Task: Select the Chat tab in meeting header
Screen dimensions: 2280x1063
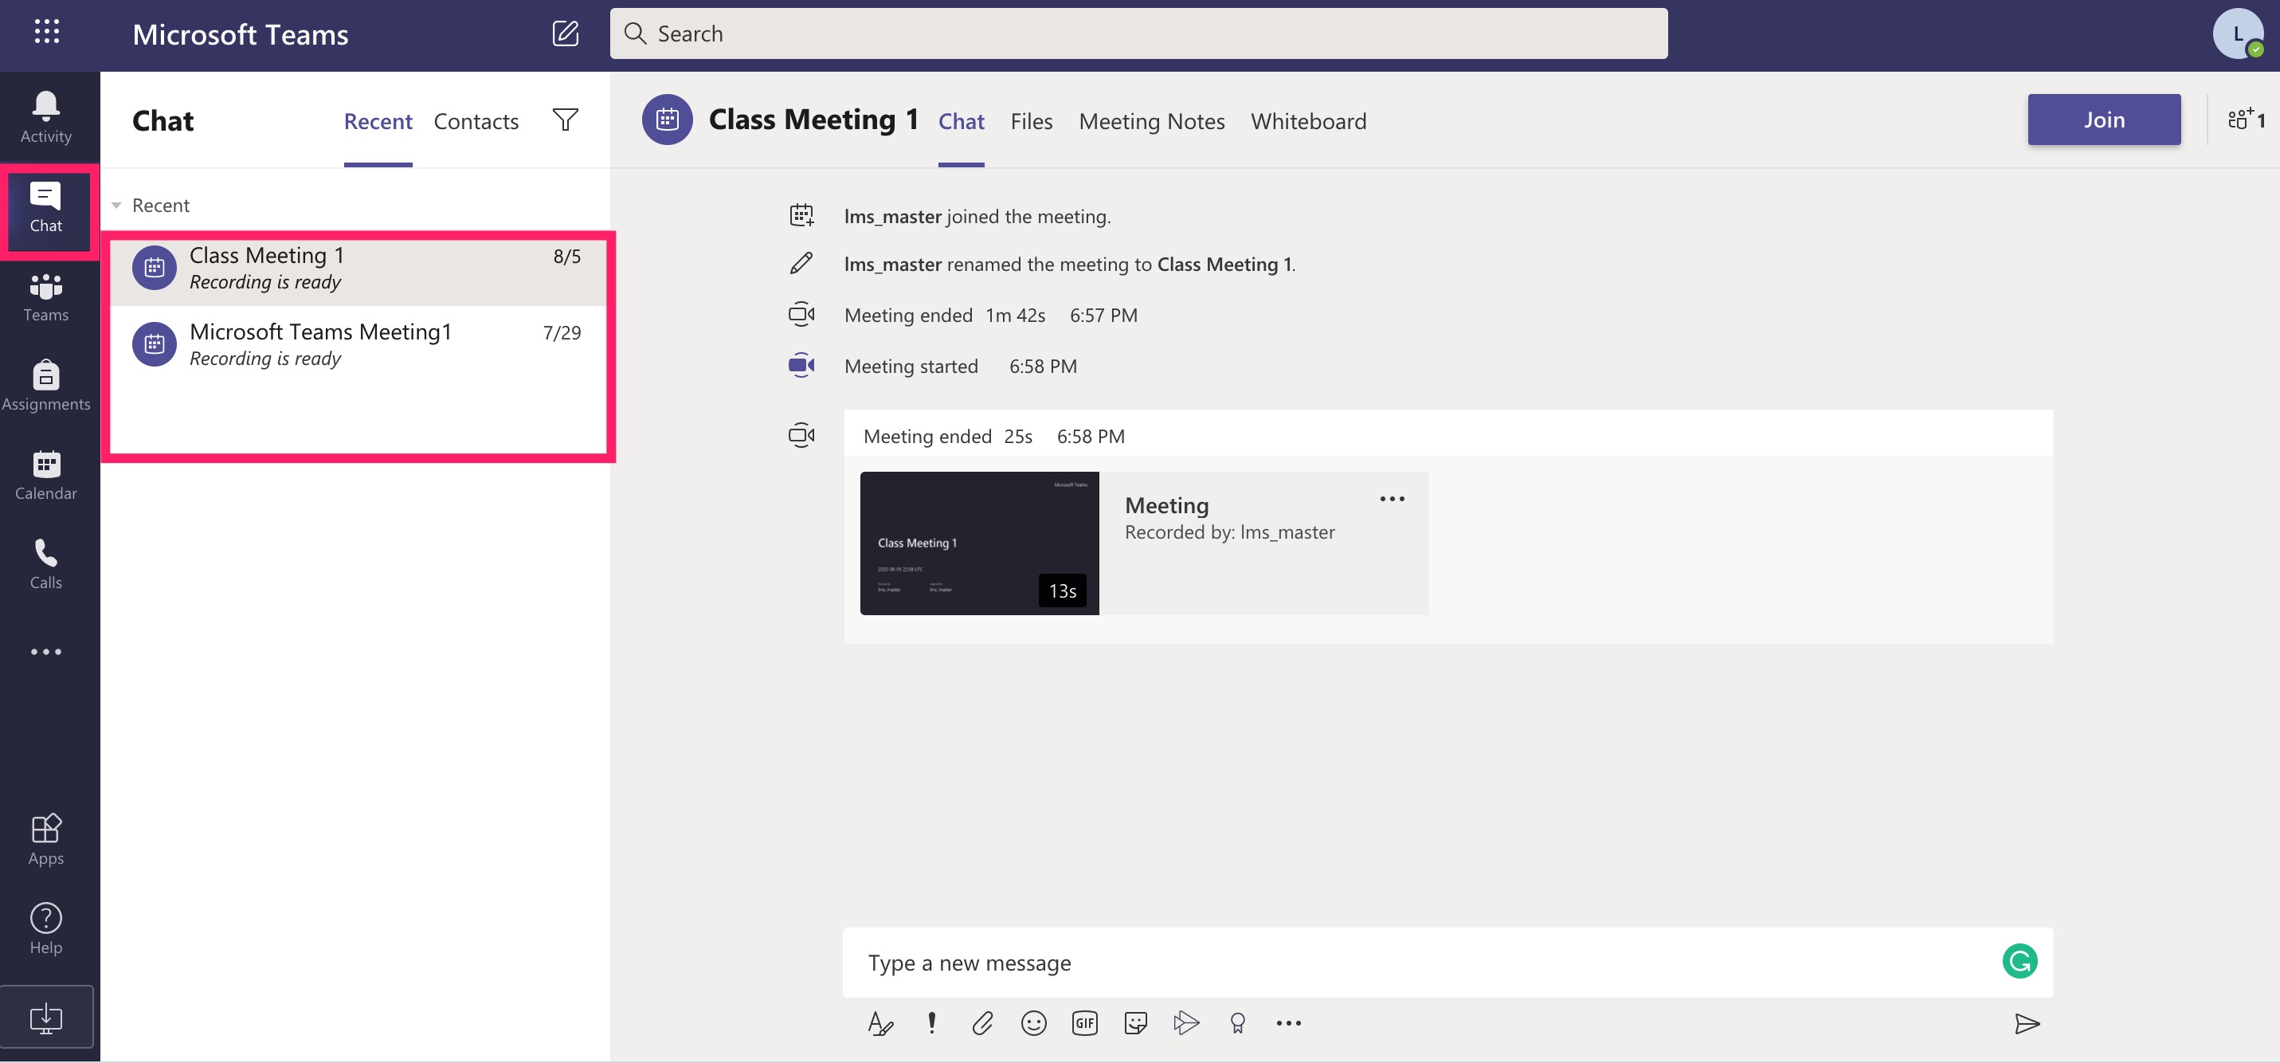Action: pyautogui.click(x=962, y=121)
